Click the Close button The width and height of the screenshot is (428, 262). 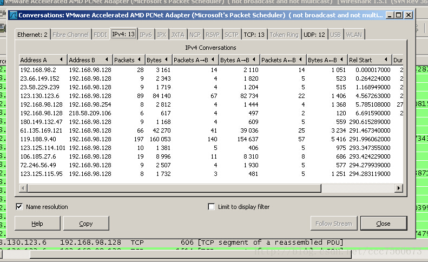(x=384, y=224)
